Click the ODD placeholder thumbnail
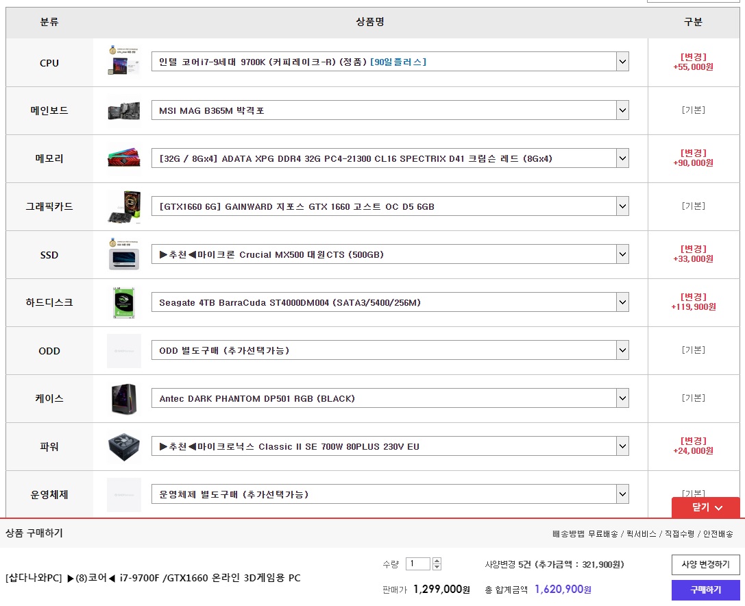The height and width of the screenshot is (606, 745). (x=124, y=351)
